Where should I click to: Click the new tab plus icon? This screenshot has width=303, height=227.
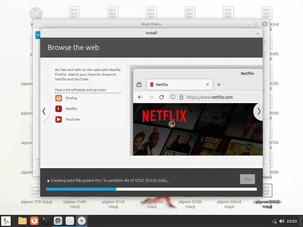click(x=219, y=85)
